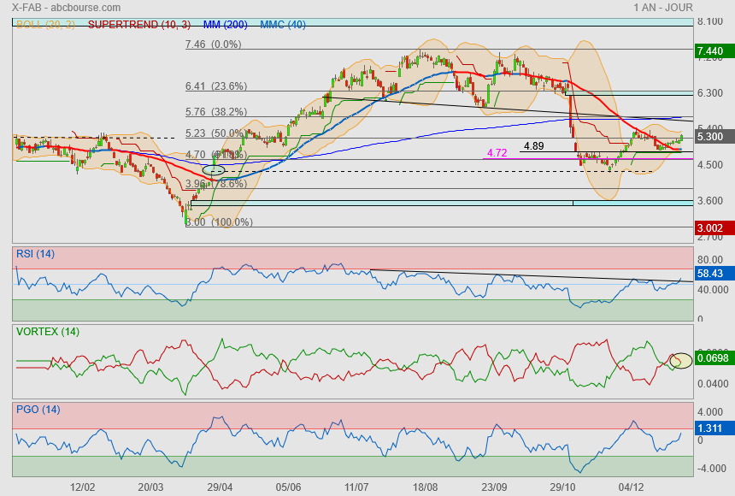Click the 23/09 date axis label
This screenshot has width=735, height=496.
pos(494,487)
